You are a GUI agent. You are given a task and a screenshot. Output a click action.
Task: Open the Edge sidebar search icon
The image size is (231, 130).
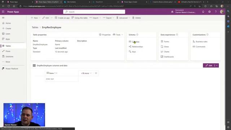tap(228, 11)
